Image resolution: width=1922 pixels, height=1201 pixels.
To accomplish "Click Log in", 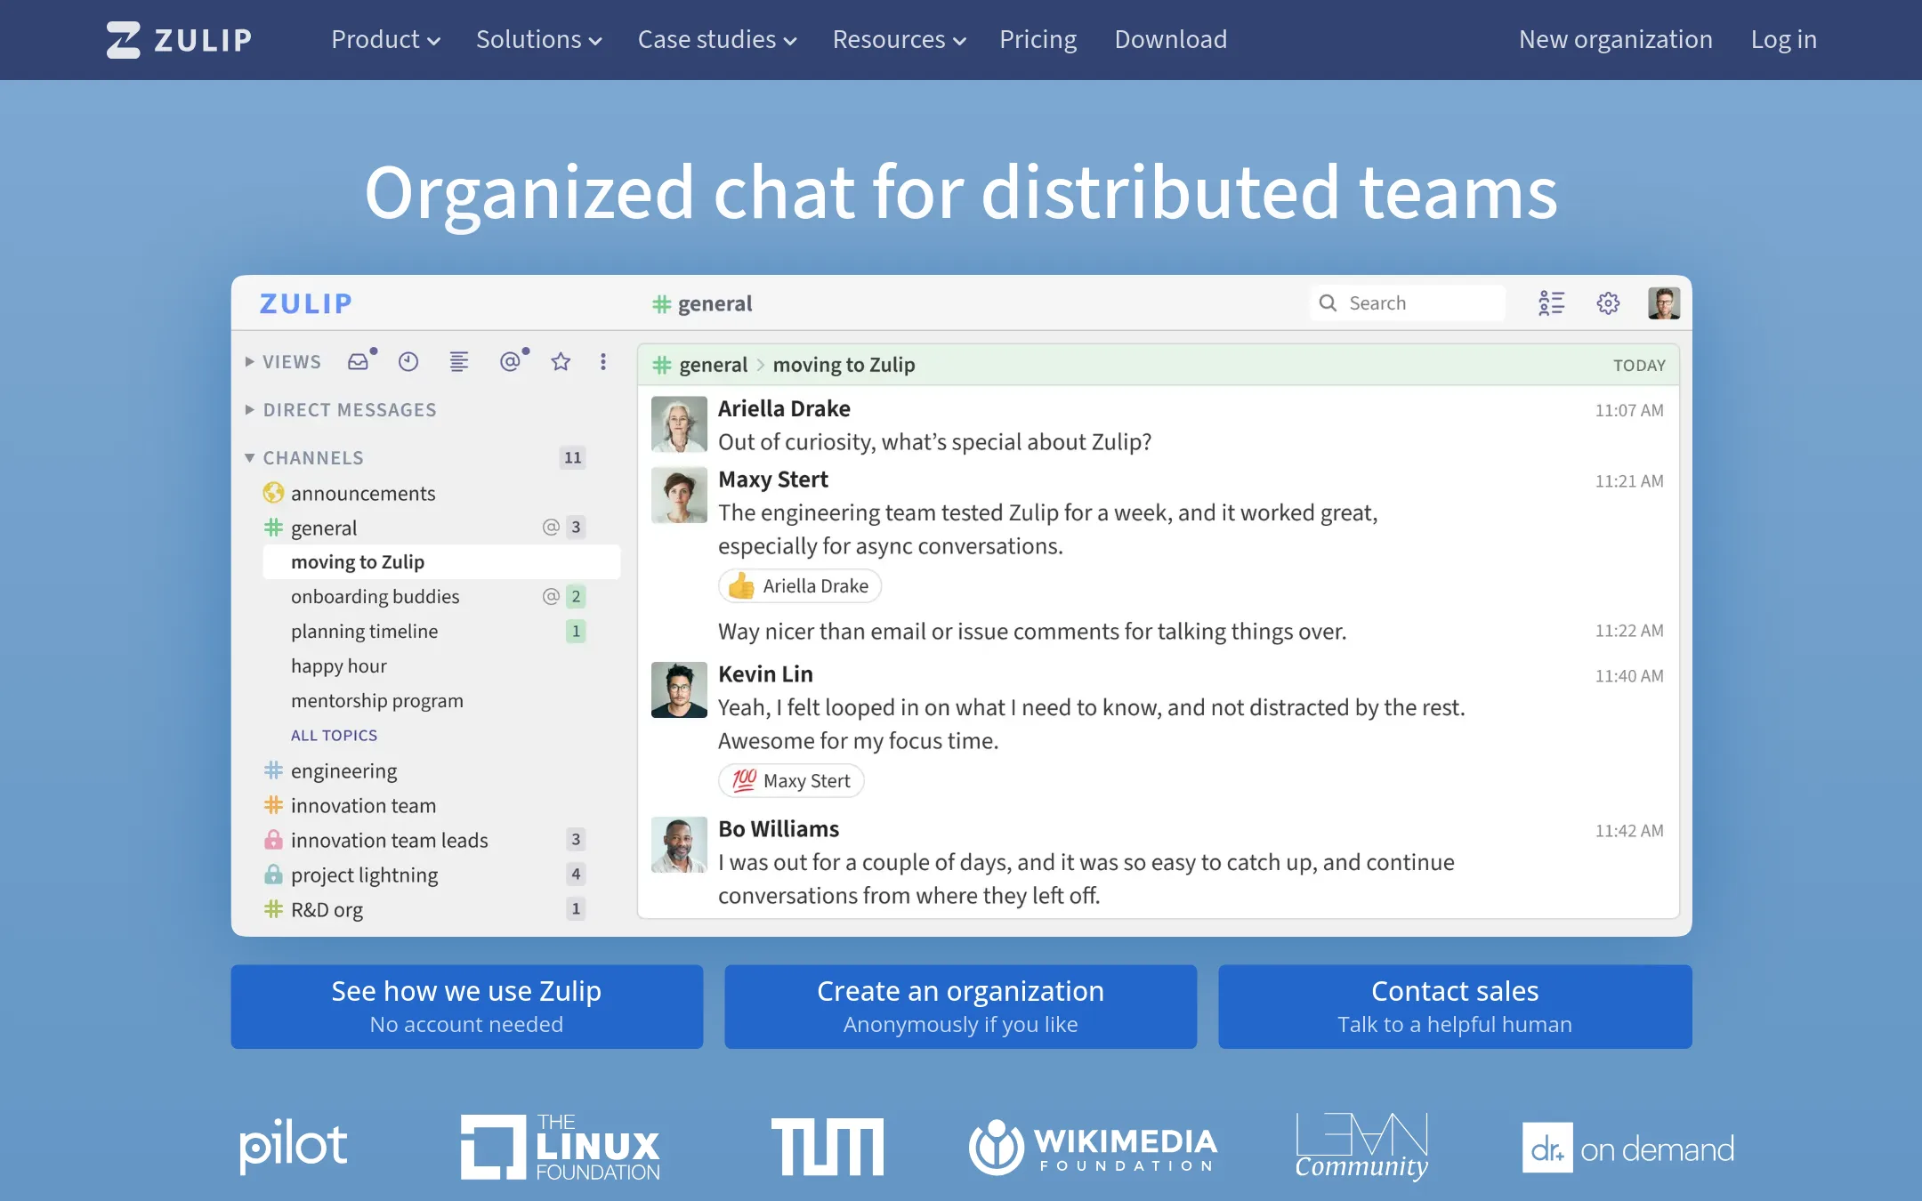I will (x=1783, y=40).
